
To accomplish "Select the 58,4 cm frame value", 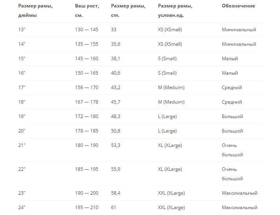I will pos(116,193).
